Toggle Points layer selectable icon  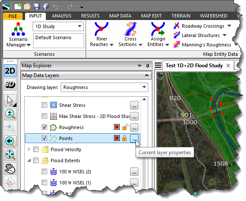point(116,138)
